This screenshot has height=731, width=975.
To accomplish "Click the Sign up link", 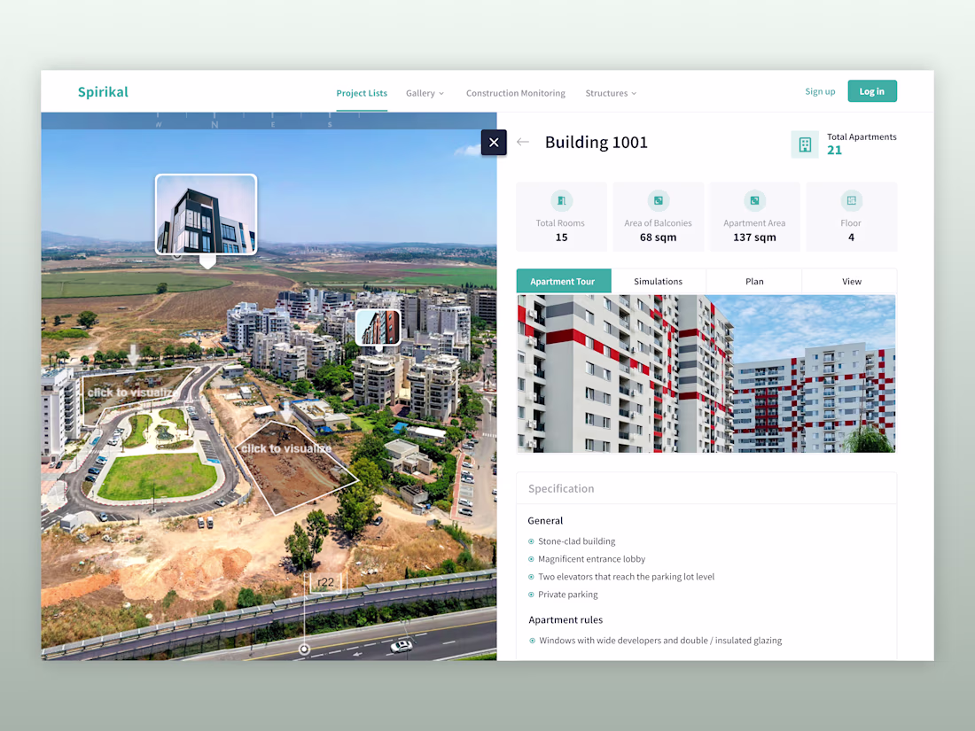I will [820, 91].
